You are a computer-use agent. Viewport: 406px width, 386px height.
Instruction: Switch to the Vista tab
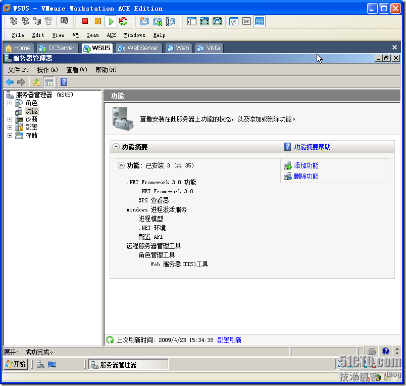click(x=209, y=48)
